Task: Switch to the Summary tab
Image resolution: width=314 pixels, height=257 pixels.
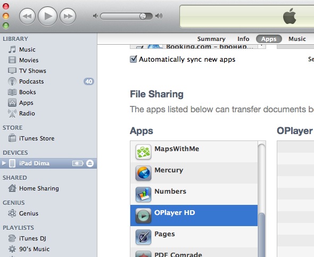Action: pos(211,39)
